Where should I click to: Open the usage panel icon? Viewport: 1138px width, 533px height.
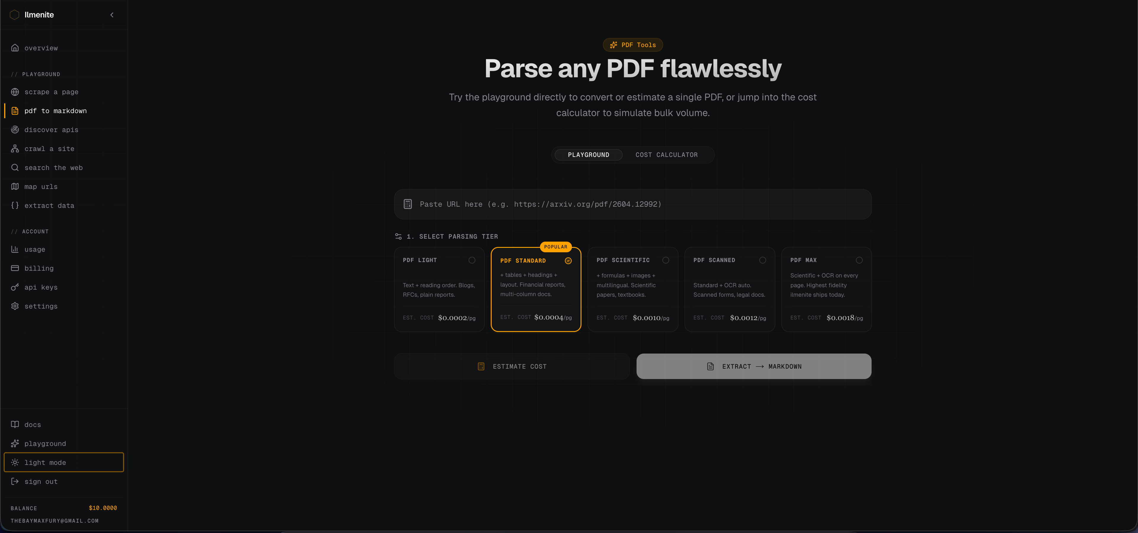(15, 249)
